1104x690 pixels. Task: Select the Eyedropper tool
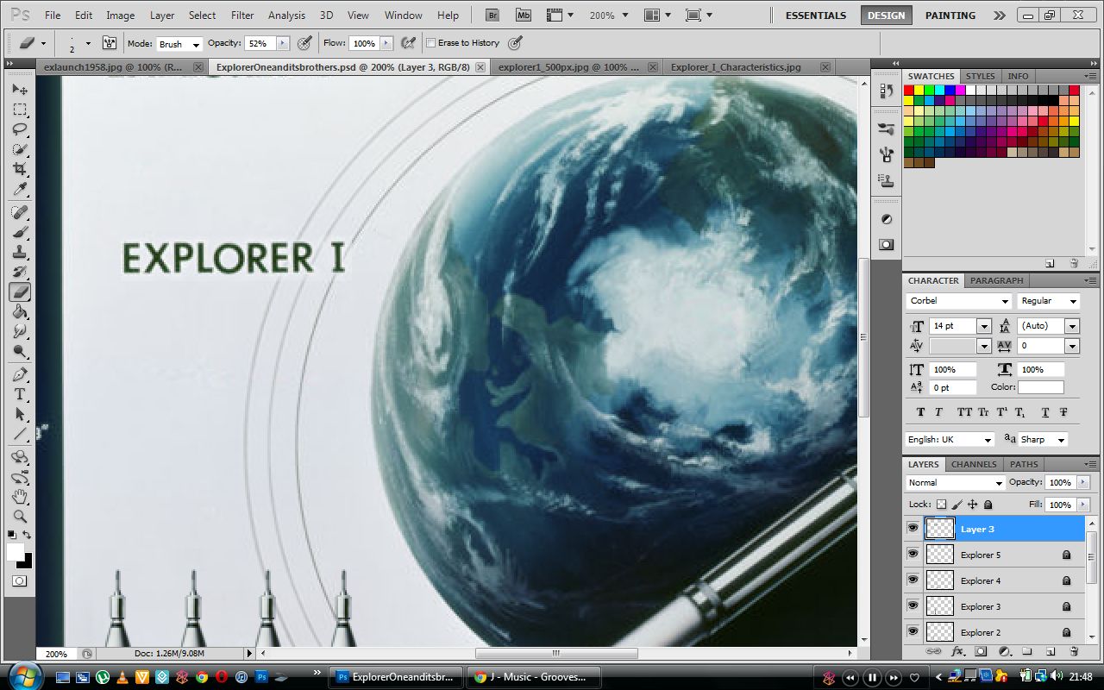pyautogui.click(x=20, y=189)
